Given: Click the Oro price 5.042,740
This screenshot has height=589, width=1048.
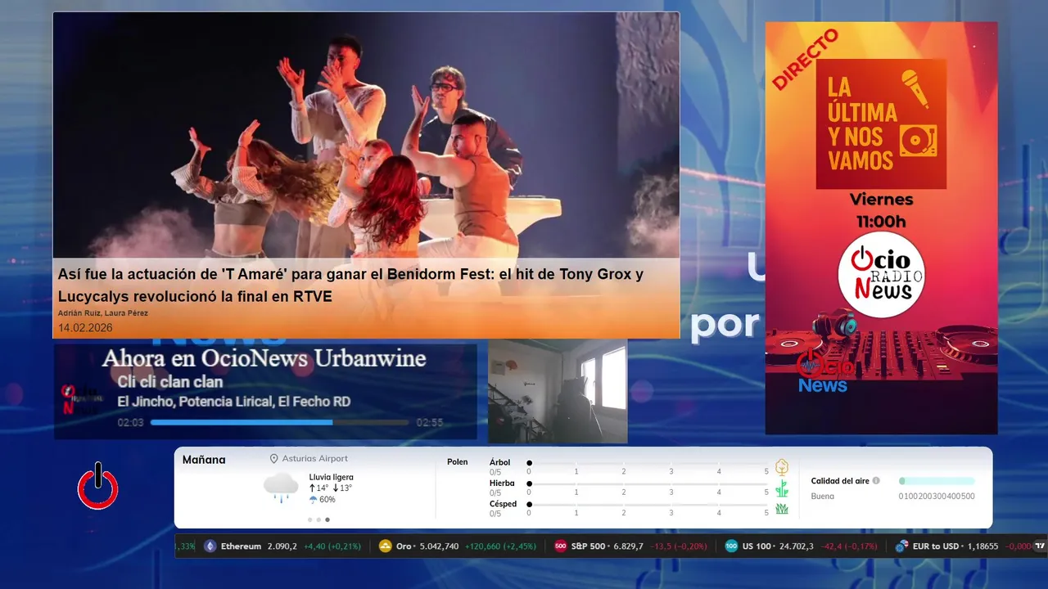Looking at the screenshot, I should click(440, 546).
